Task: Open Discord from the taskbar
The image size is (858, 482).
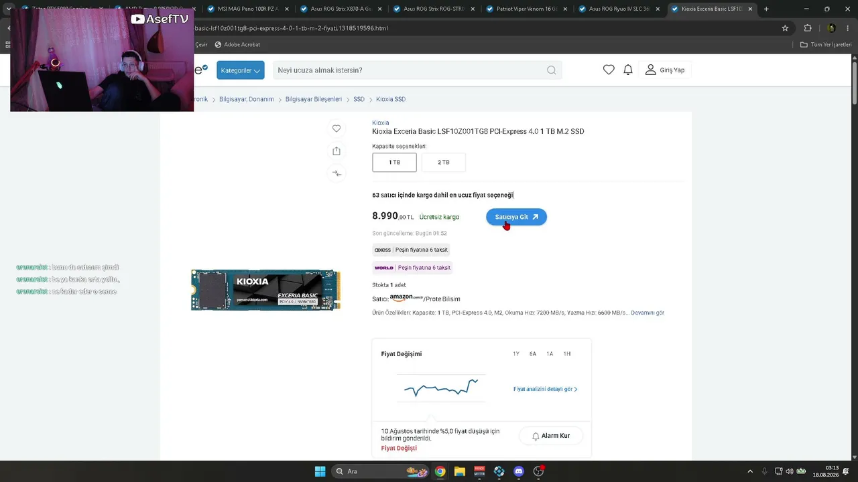Action: pos(518,471)
